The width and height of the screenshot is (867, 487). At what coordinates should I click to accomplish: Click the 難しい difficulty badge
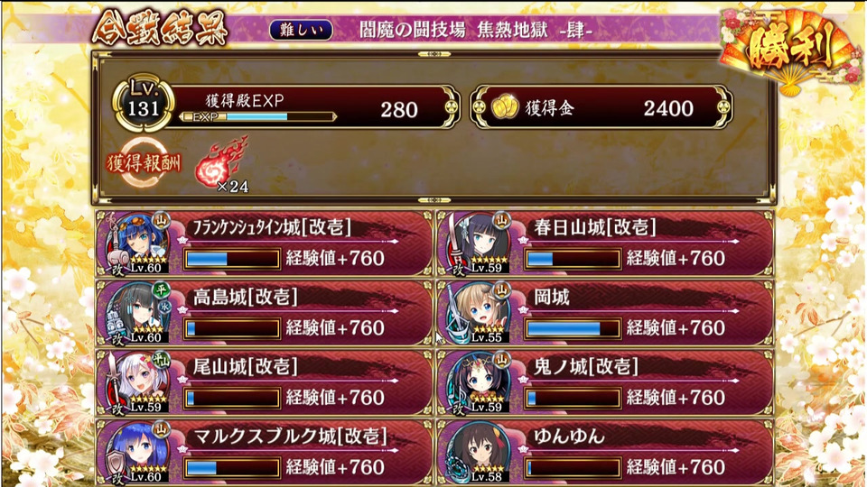pyautogui.click(x=302, y=30)
